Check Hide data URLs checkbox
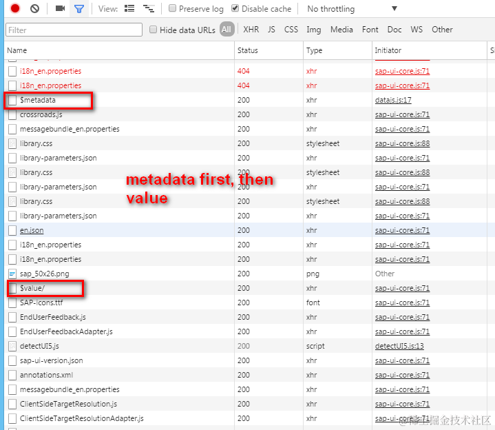The height and width of the screenshot is (430, 495). [x=153, y=30]
